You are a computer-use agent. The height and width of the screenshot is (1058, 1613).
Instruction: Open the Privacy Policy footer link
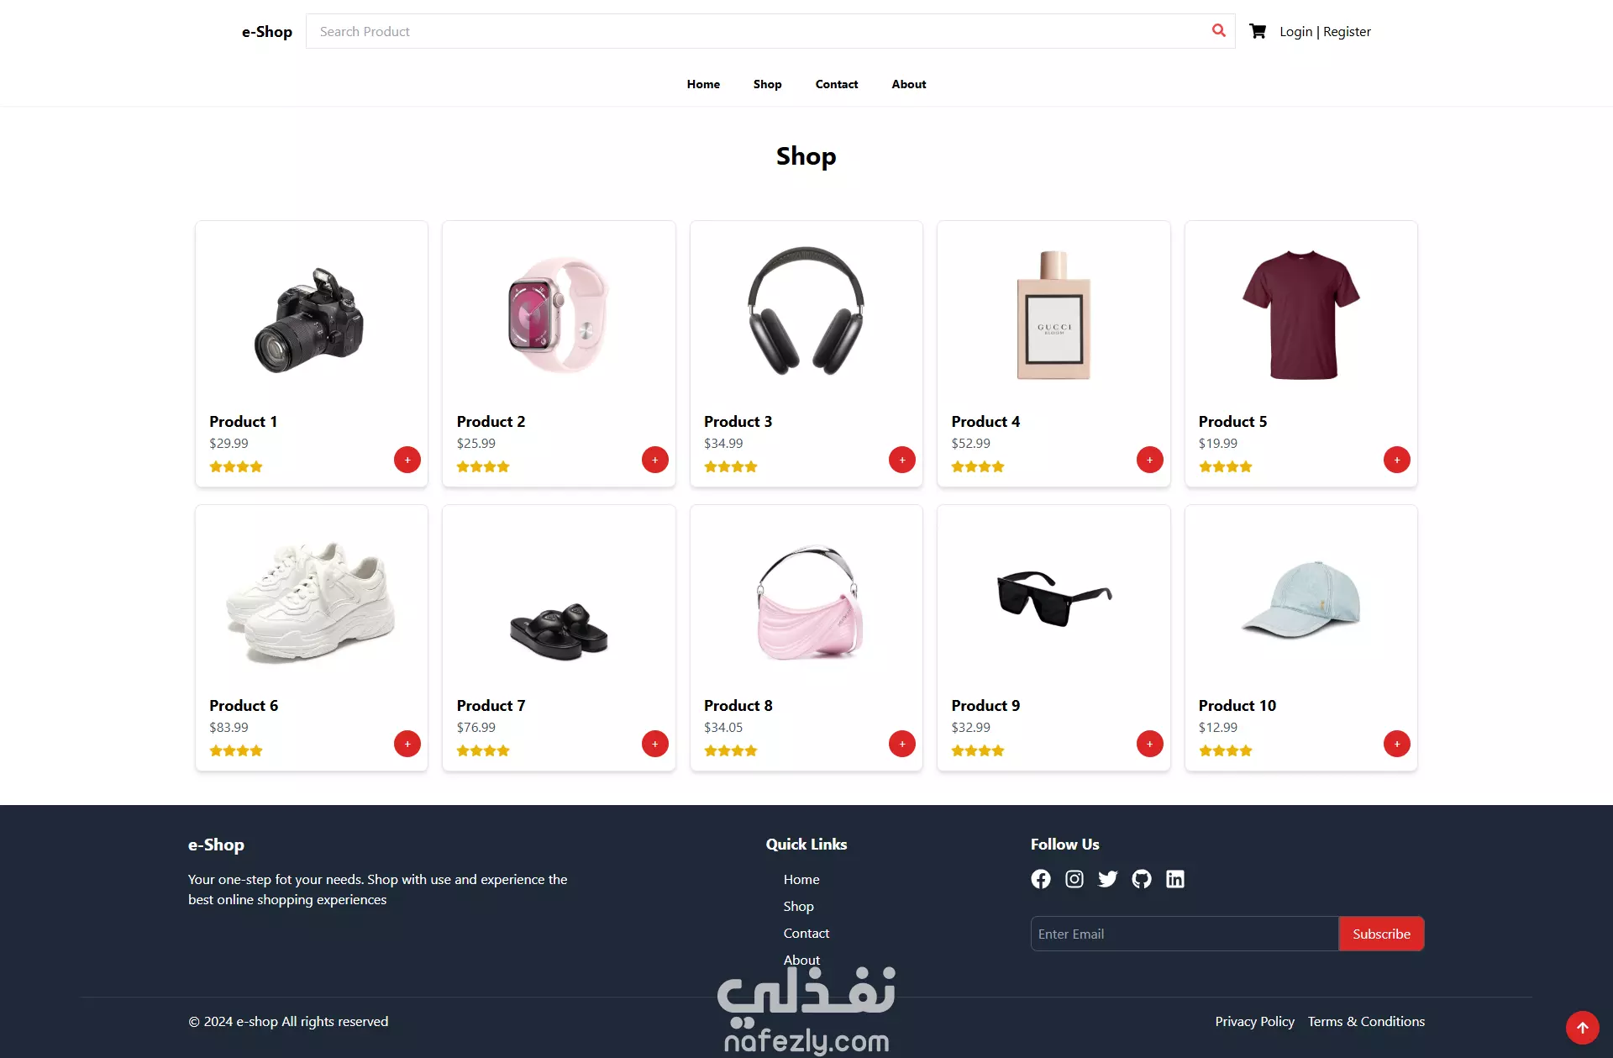click(1254, 1021)
